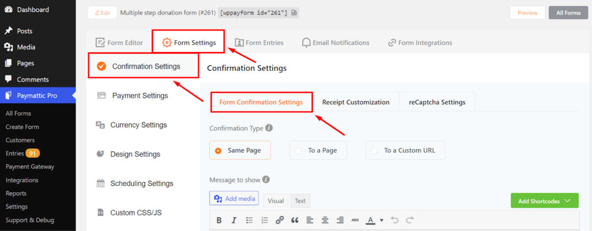The width and height of the screenshot is (592, 231).
Task: Expand the Add Shortcodes dropdown
Action: tap(545, 201)
